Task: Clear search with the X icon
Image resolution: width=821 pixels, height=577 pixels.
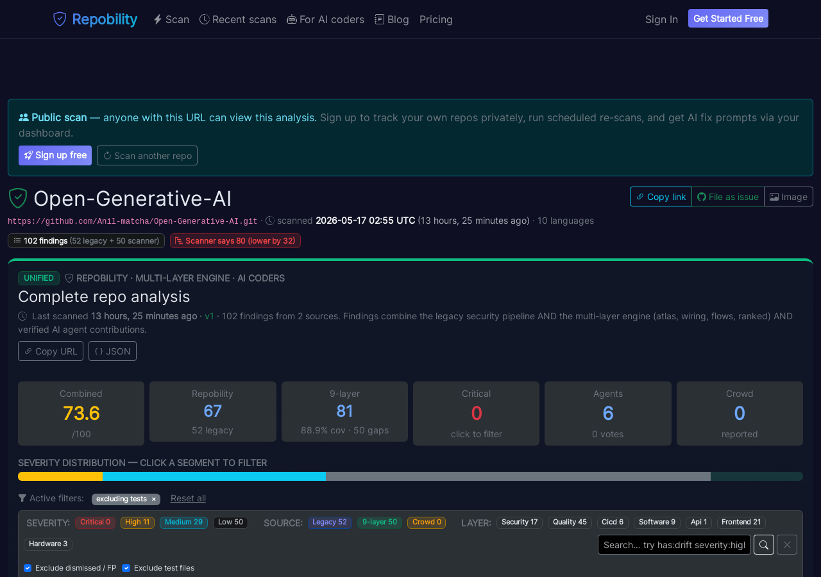Action: 787,545
